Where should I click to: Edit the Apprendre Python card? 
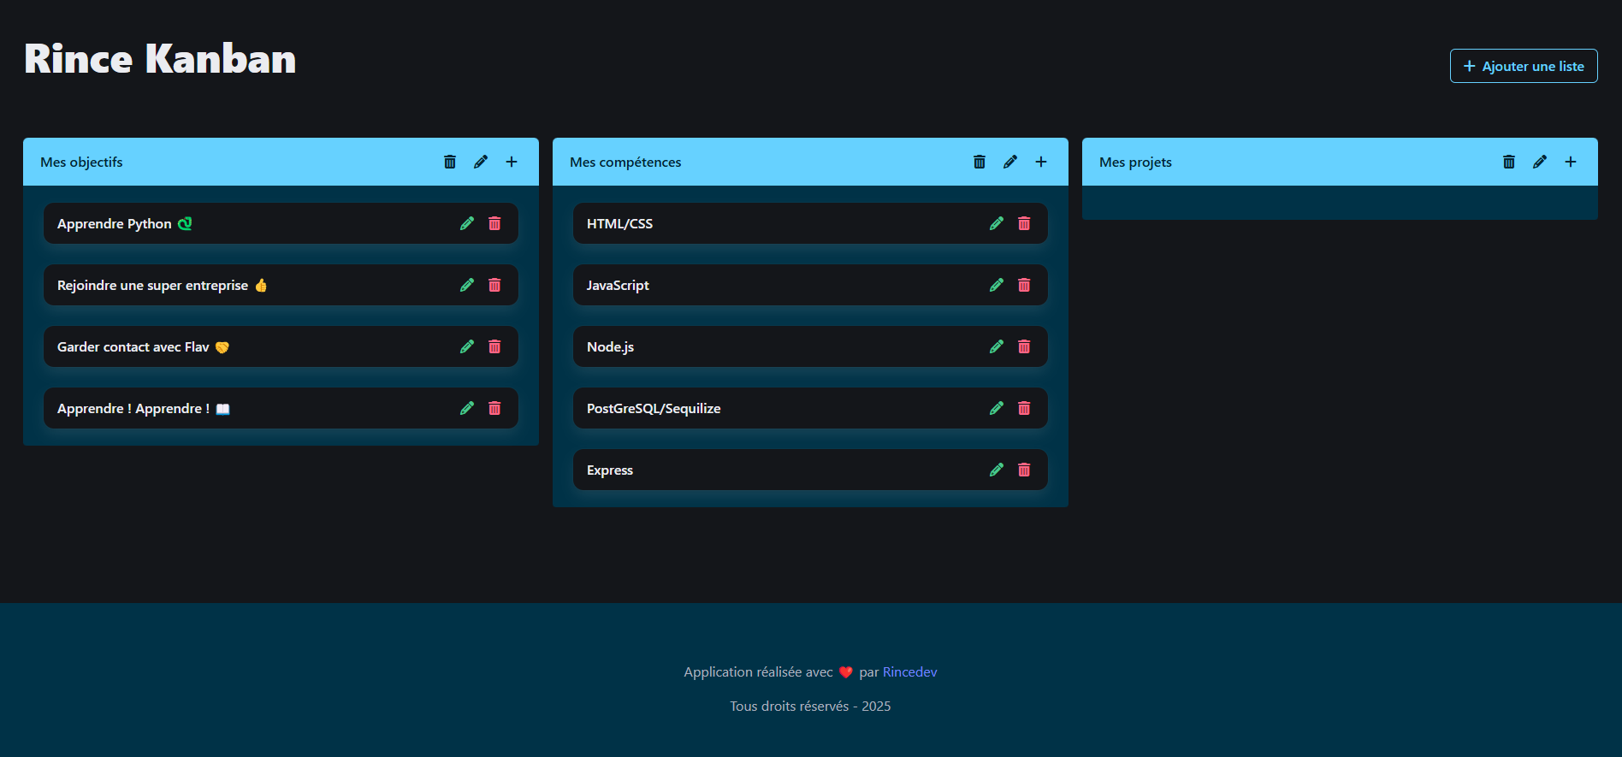467,223
